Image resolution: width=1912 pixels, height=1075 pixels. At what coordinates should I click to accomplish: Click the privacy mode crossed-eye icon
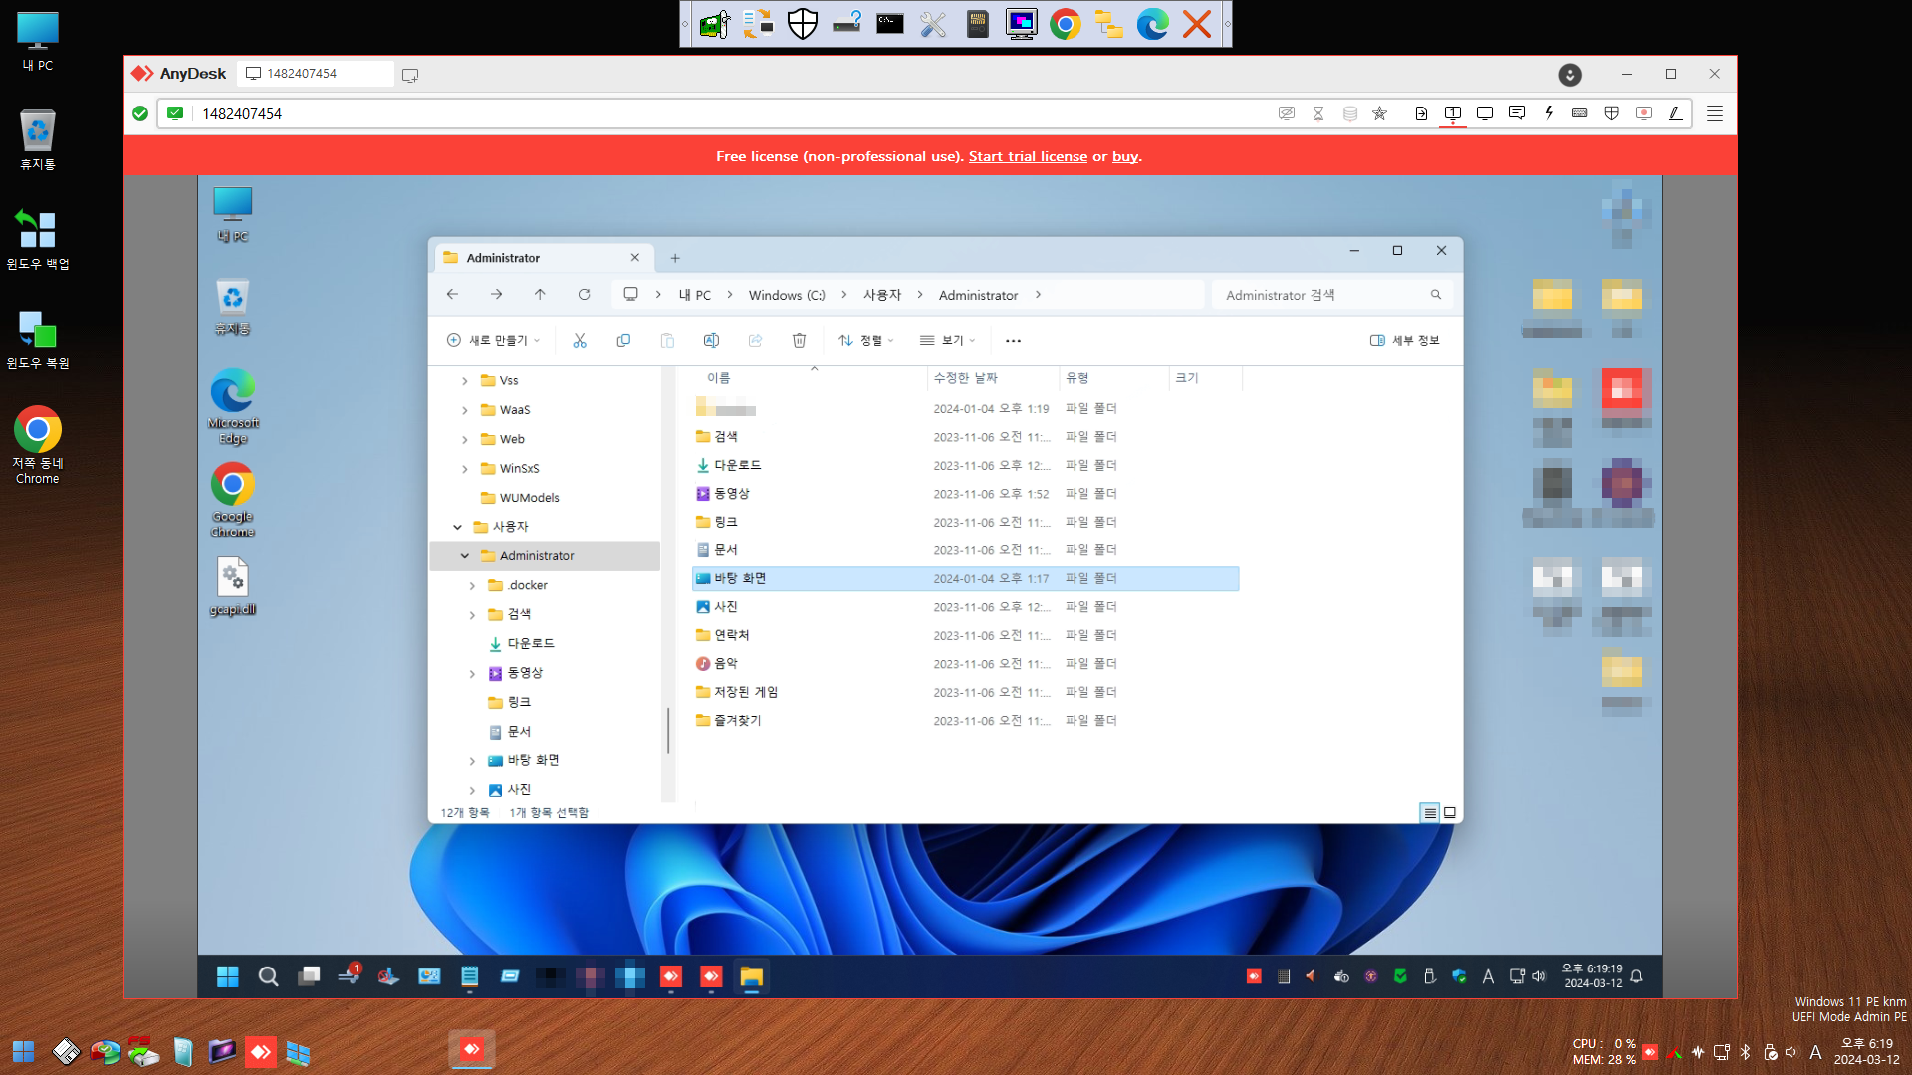point(1287,113)
